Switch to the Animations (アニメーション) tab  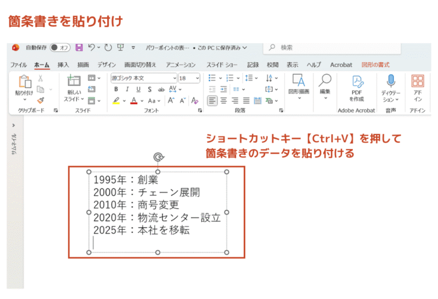181,65
